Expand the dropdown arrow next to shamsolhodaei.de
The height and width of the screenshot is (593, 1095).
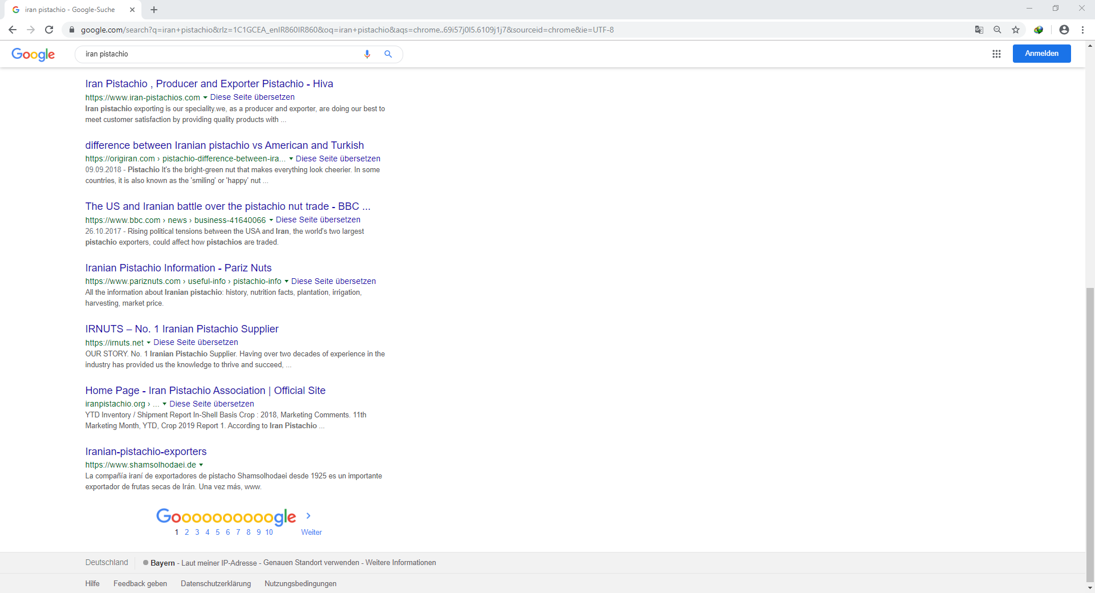201,465
